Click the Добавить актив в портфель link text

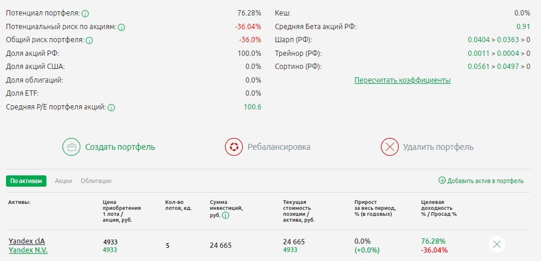point(485,181)
